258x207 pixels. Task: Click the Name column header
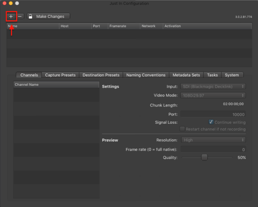click(33, 26)
